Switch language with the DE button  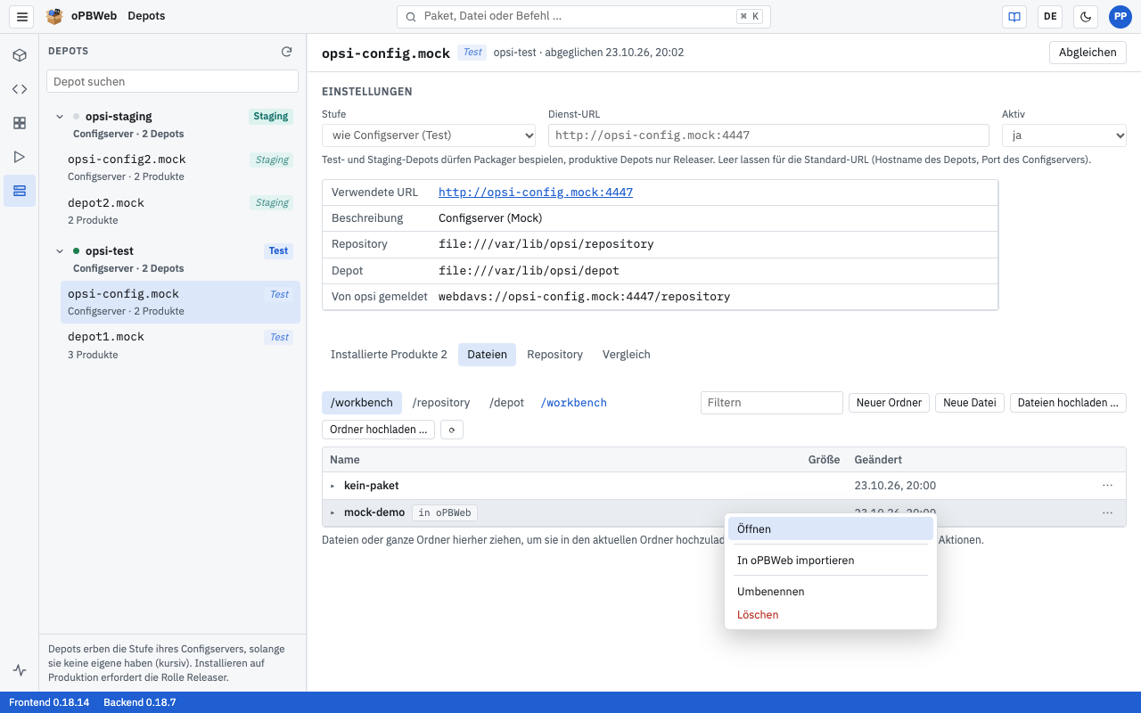(1050, 16)
